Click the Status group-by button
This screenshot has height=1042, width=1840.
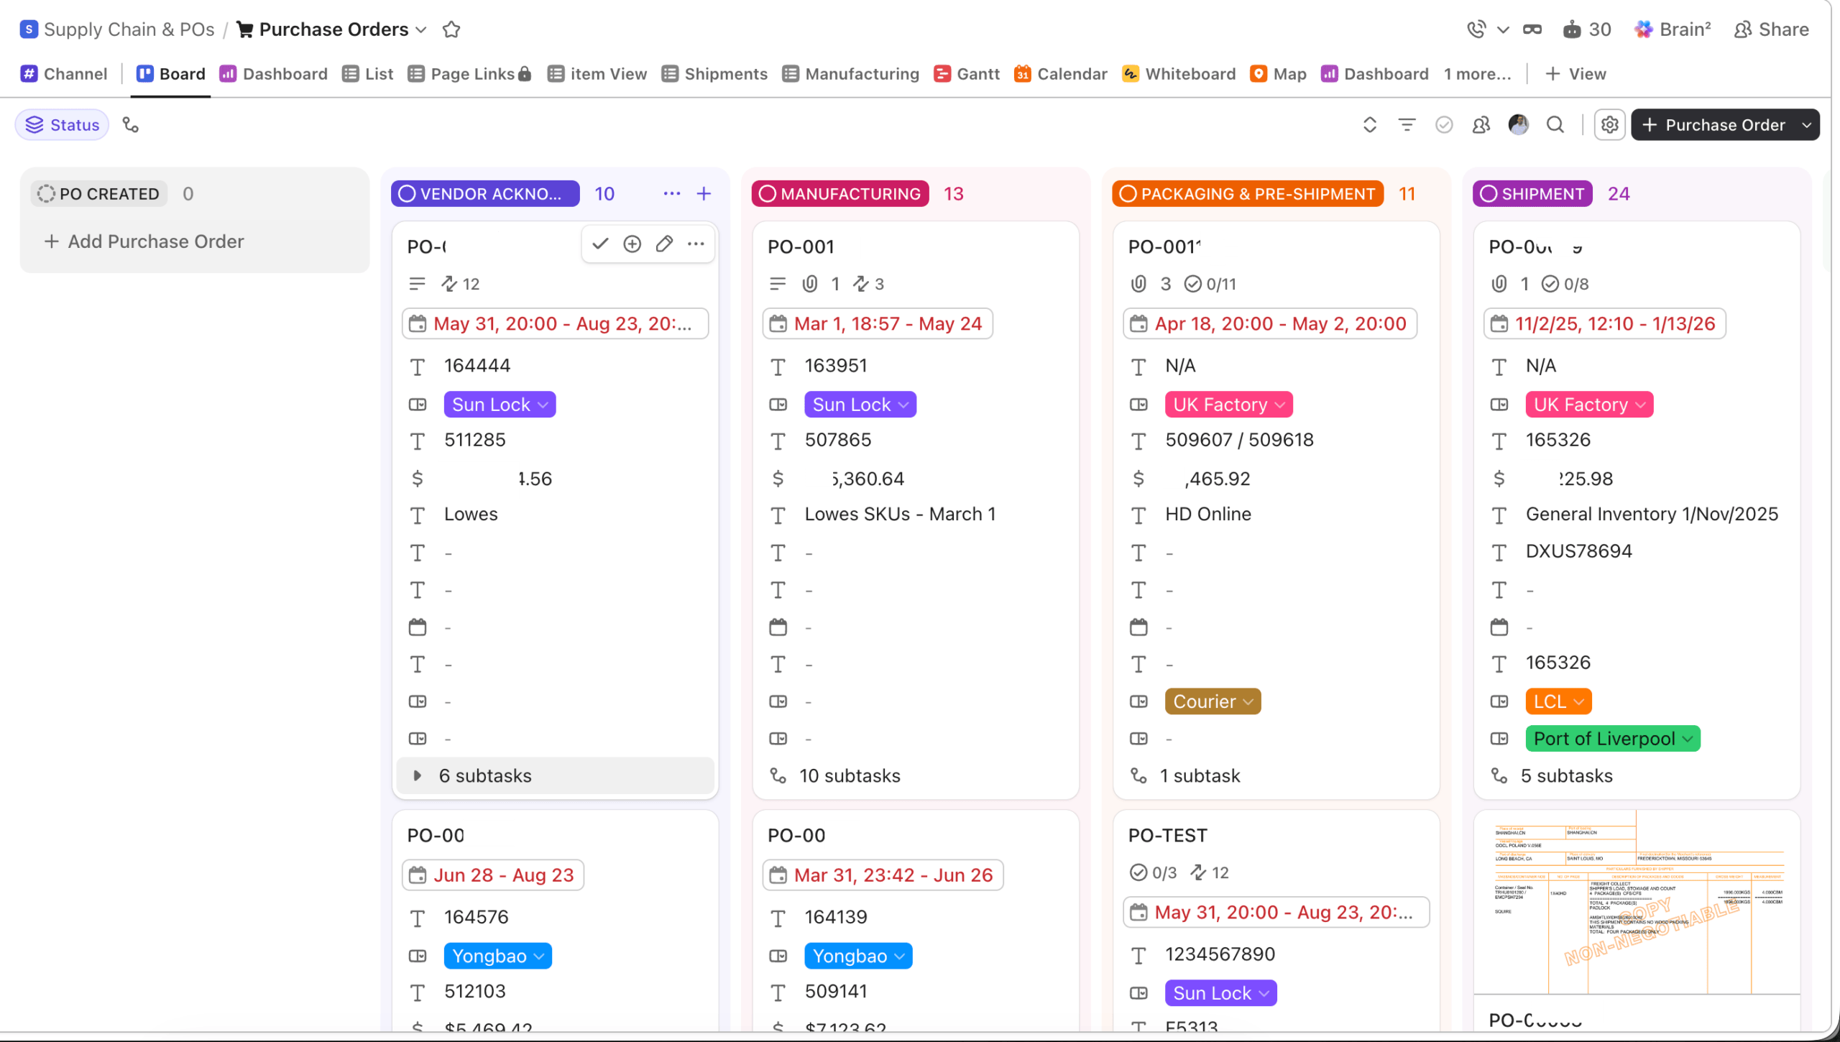pyautogui.click(x=62, y=125)
